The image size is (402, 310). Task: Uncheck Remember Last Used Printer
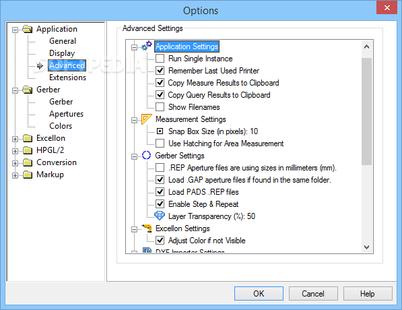[x=160, y=70]
